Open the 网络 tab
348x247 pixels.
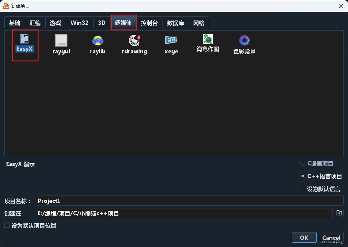click(199, 23)
